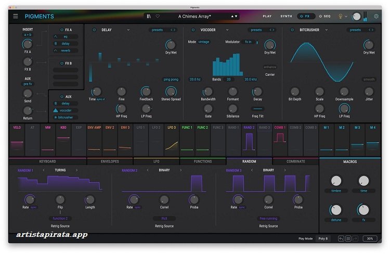Click the Random 1 Flip slider
This screenshot has height=254, width=390.
tap(60, 199)
